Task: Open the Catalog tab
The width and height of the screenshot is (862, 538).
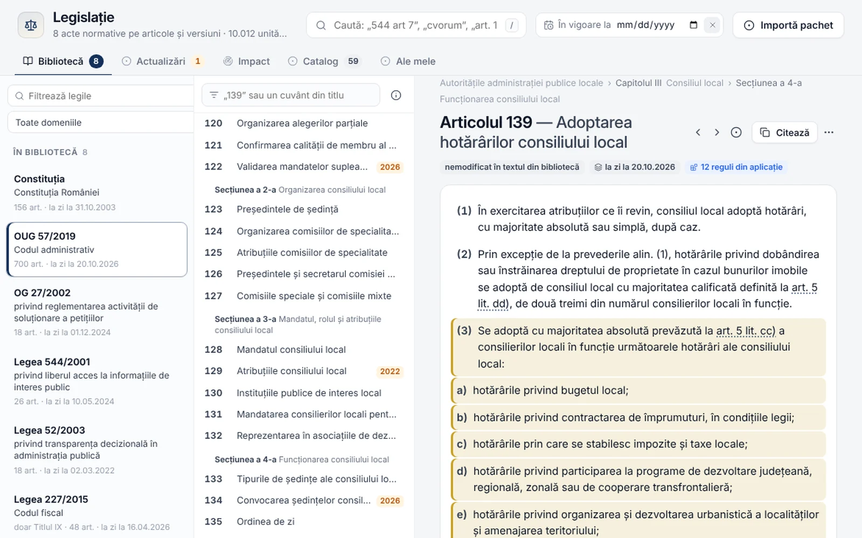Action: tap(324, 61)
